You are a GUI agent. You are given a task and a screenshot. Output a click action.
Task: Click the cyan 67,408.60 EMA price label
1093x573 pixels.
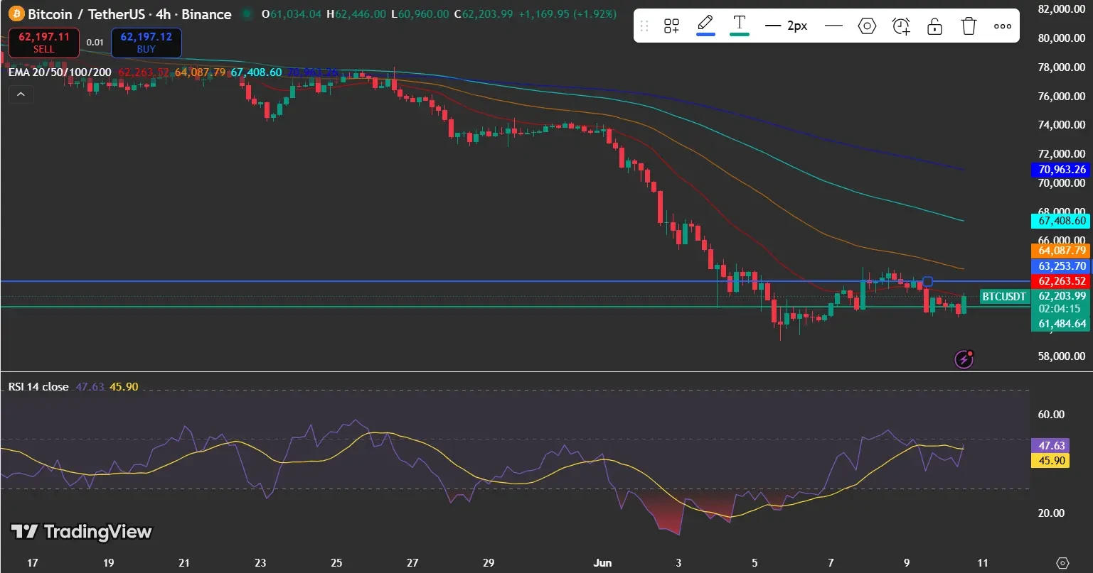(x=1060, y=221)
